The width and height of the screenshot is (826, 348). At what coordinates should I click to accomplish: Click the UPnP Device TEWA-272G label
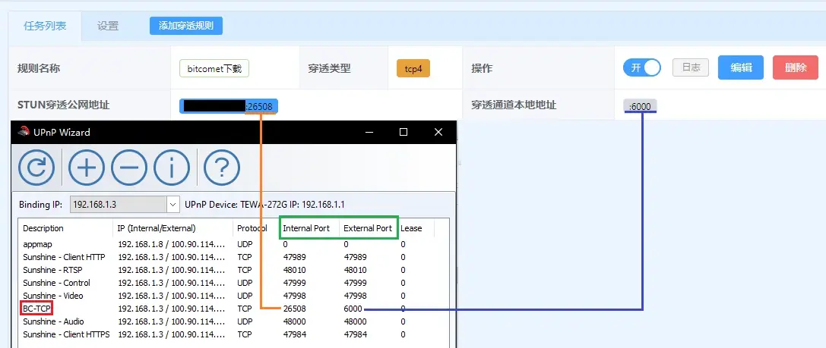[x=264, y=205]
